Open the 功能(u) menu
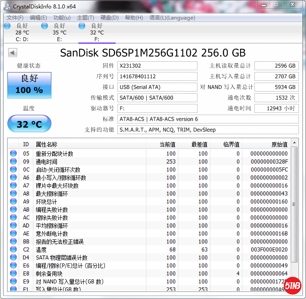Viewport: 306px width, 299px height. click(62, 18)
